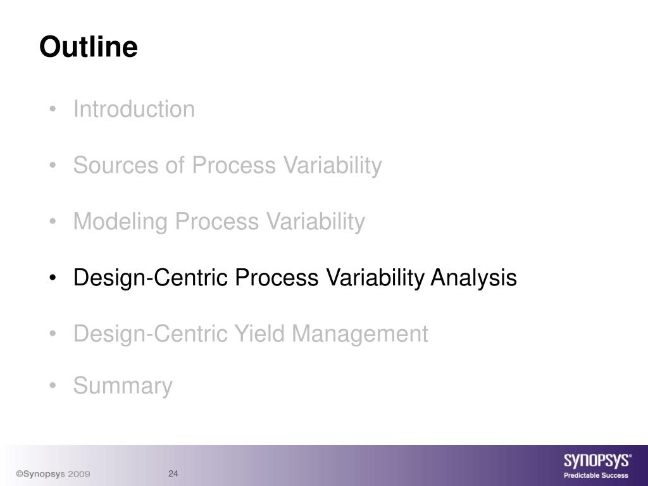Select Design-Centric Yield Management bullet
The width and height of the screenshot is (648, 486).
[251, 334]
